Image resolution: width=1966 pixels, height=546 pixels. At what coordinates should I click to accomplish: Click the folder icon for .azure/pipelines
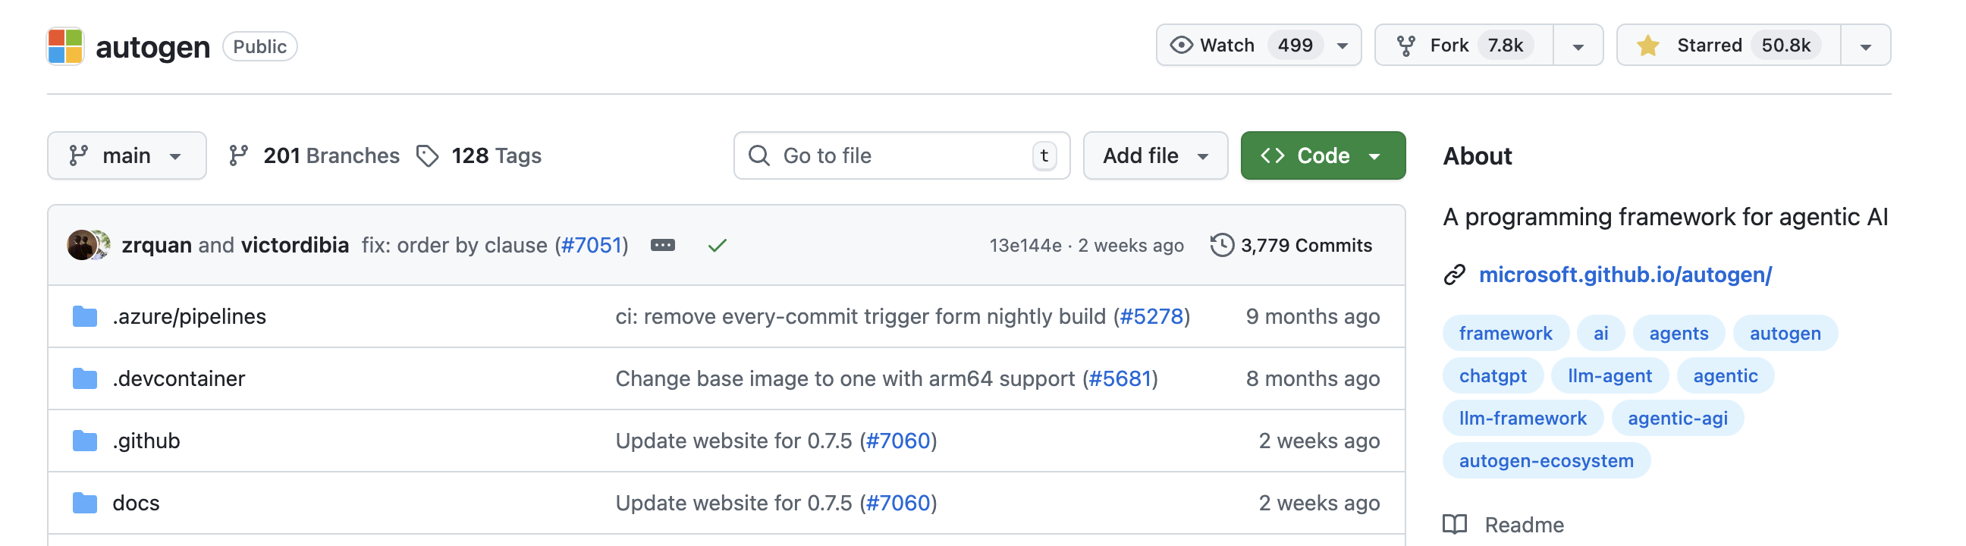click(x=85, y=316)
